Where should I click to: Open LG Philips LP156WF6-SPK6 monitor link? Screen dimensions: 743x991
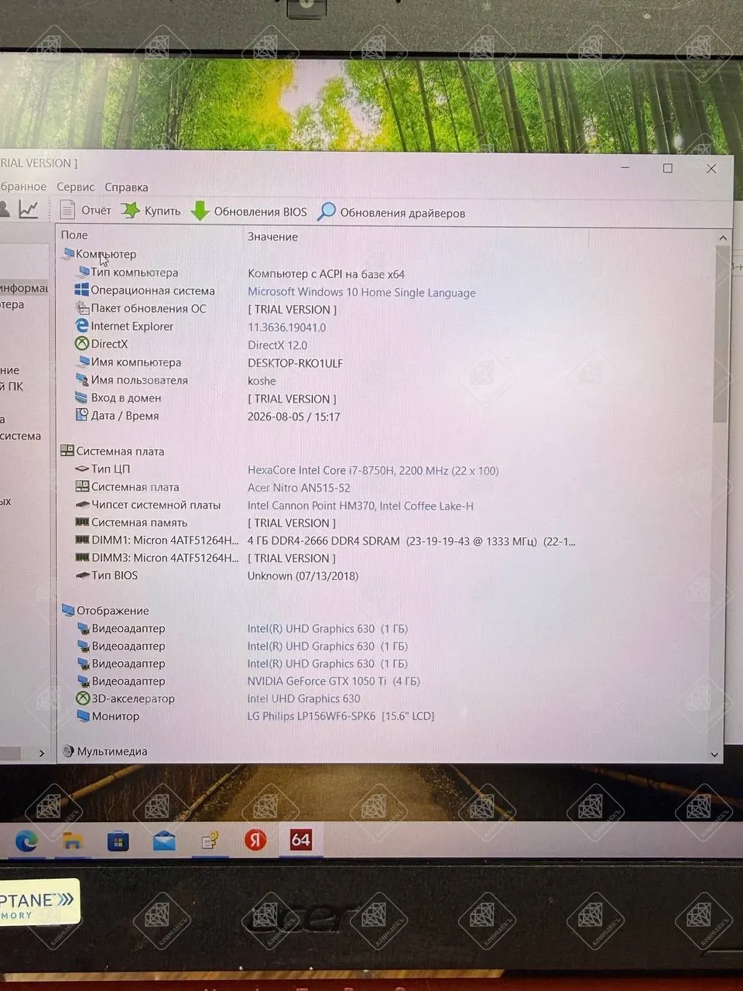(341, 716)
